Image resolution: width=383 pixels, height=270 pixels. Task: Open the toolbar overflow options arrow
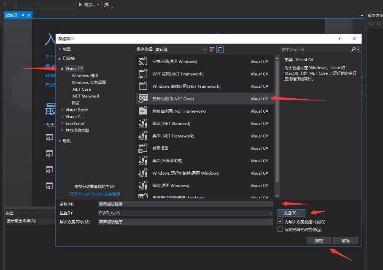112,7
